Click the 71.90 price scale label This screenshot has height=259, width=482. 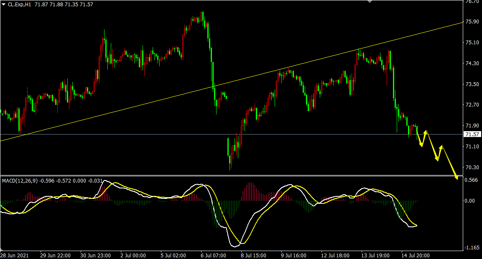click(472, 126)
